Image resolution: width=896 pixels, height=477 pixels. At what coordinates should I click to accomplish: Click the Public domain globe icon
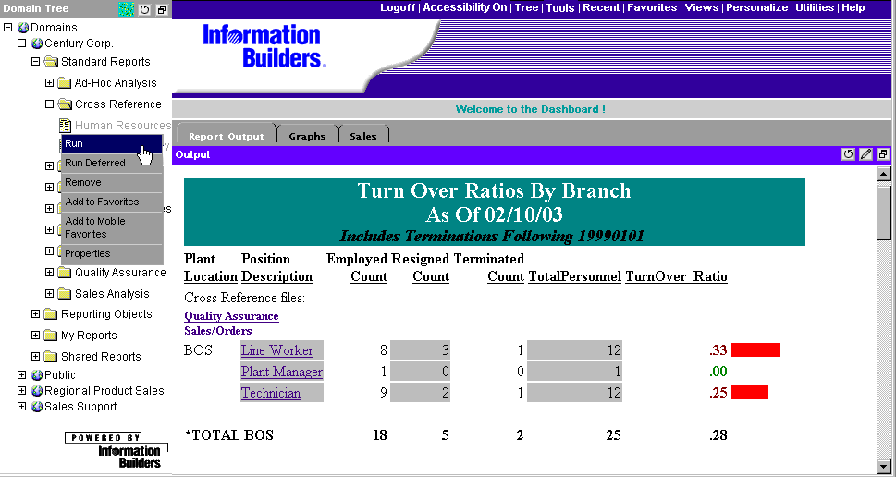coord(37,375)
